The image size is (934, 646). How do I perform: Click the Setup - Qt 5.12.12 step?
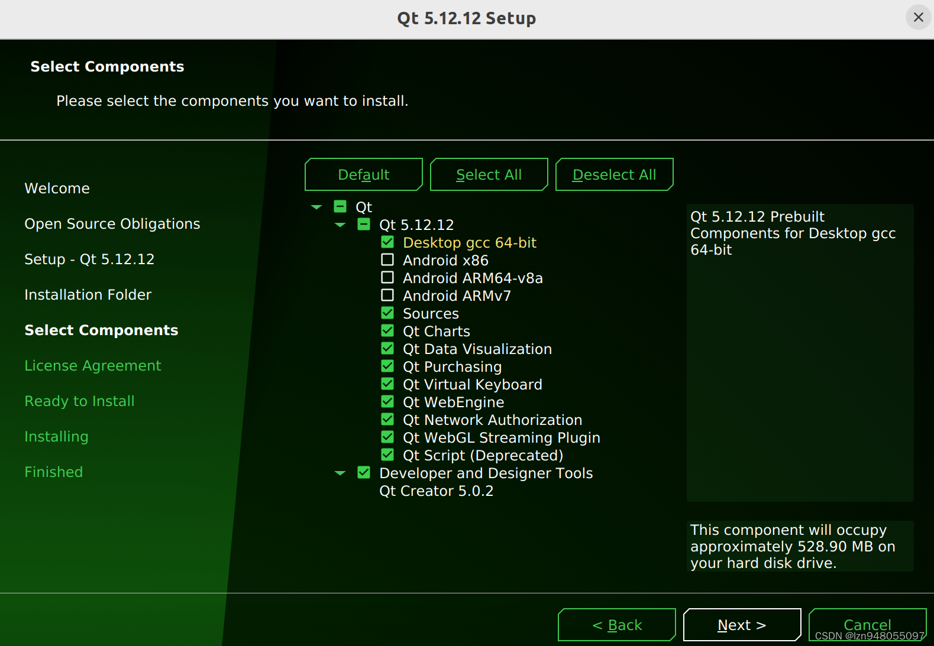[x=89, y=259]
